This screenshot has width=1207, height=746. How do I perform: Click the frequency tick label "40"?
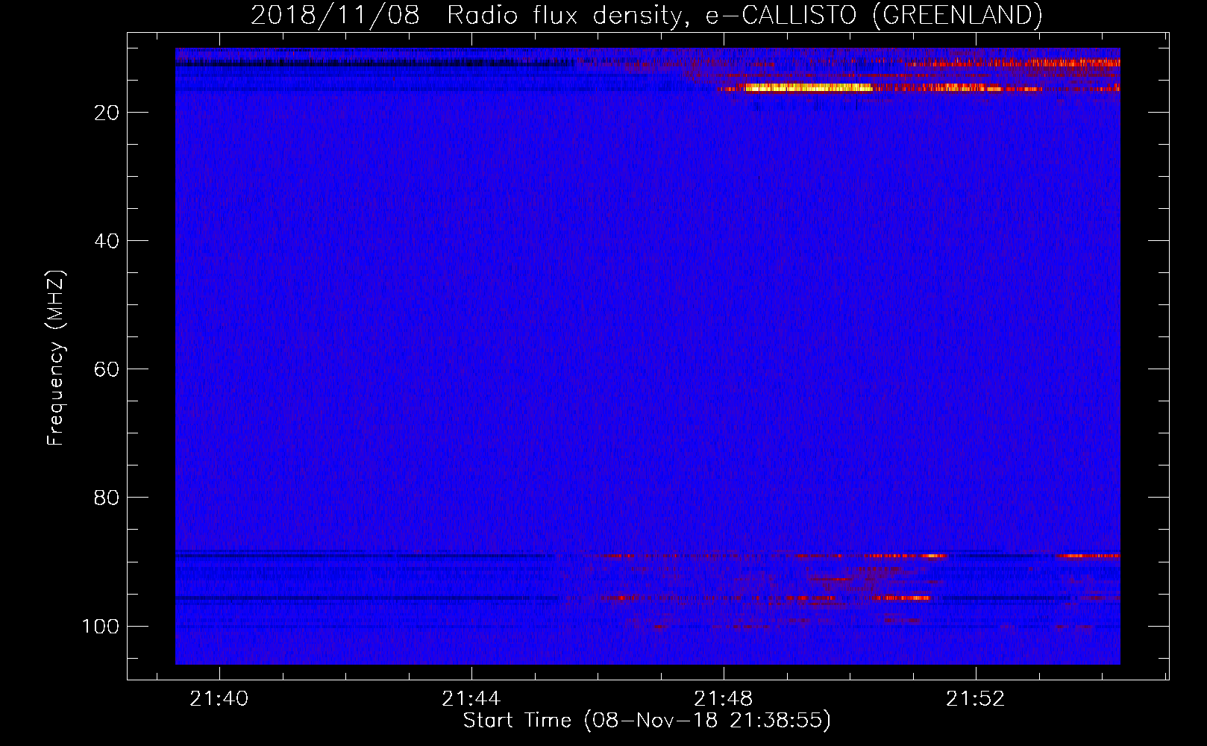[107, 241]
